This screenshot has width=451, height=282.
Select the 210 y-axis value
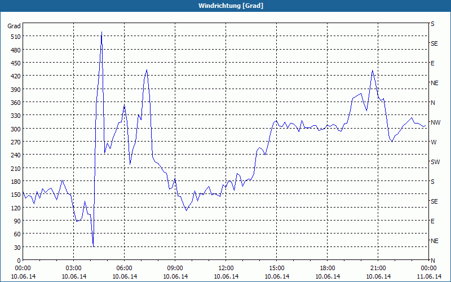click(16, 169)
